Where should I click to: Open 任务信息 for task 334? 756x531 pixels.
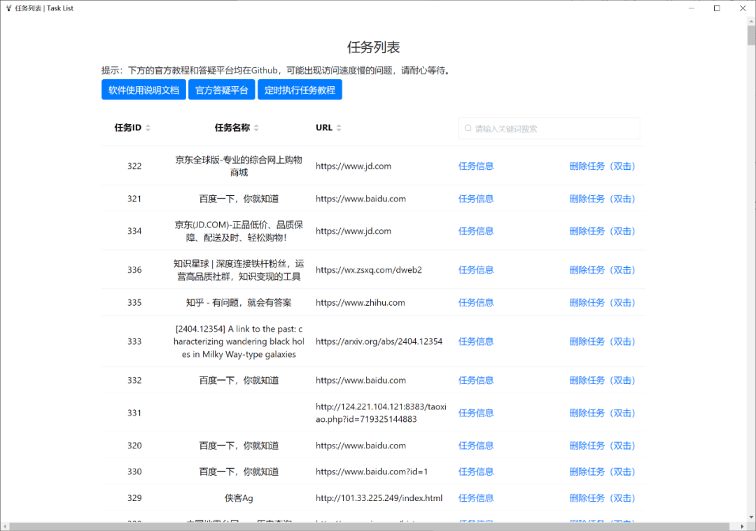click(x=475, y=232)
